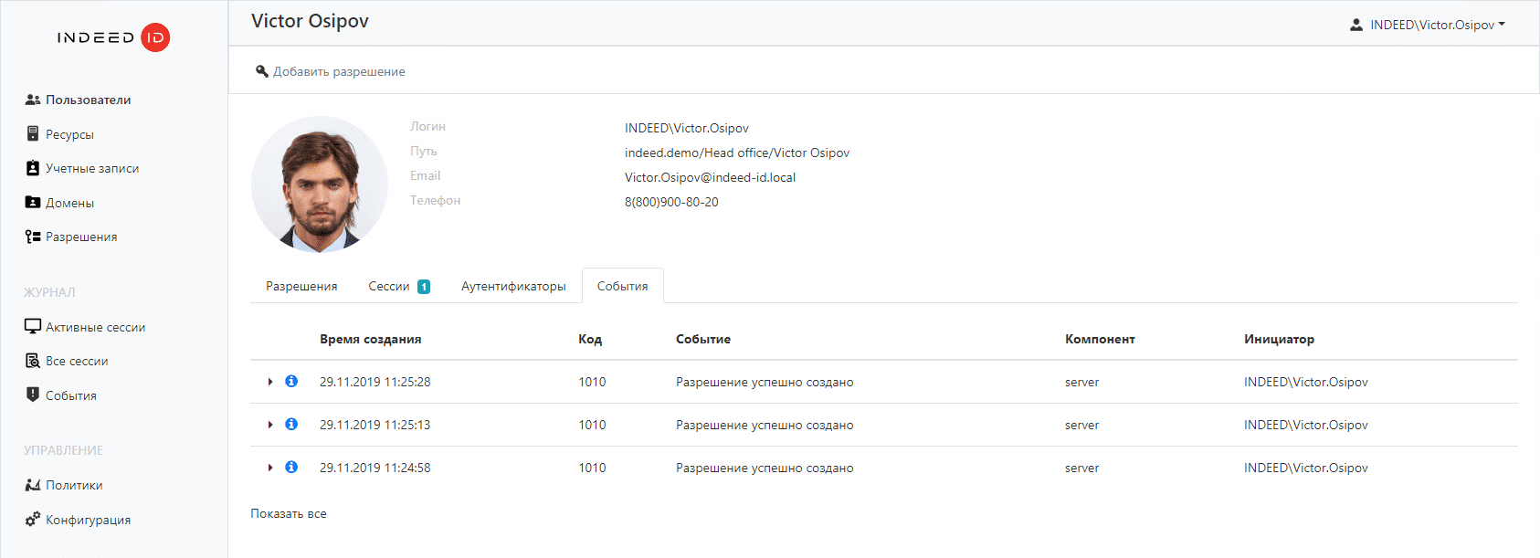
Task: Click the info icon for the 11:25:28 event
Action: (291, 381)
